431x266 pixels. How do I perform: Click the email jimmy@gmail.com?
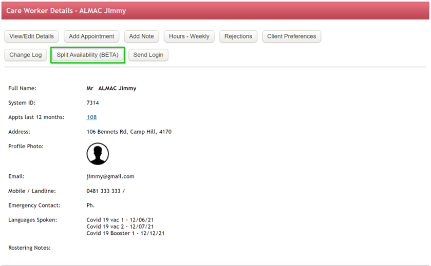[x=110, y=176]
